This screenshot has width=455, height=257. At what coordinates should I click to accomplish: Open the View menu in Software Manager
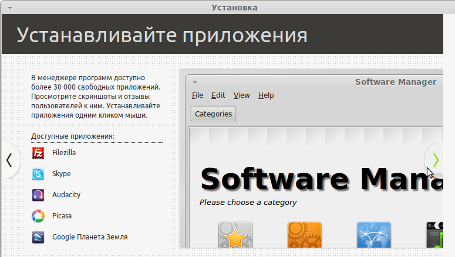coord(242,95)
